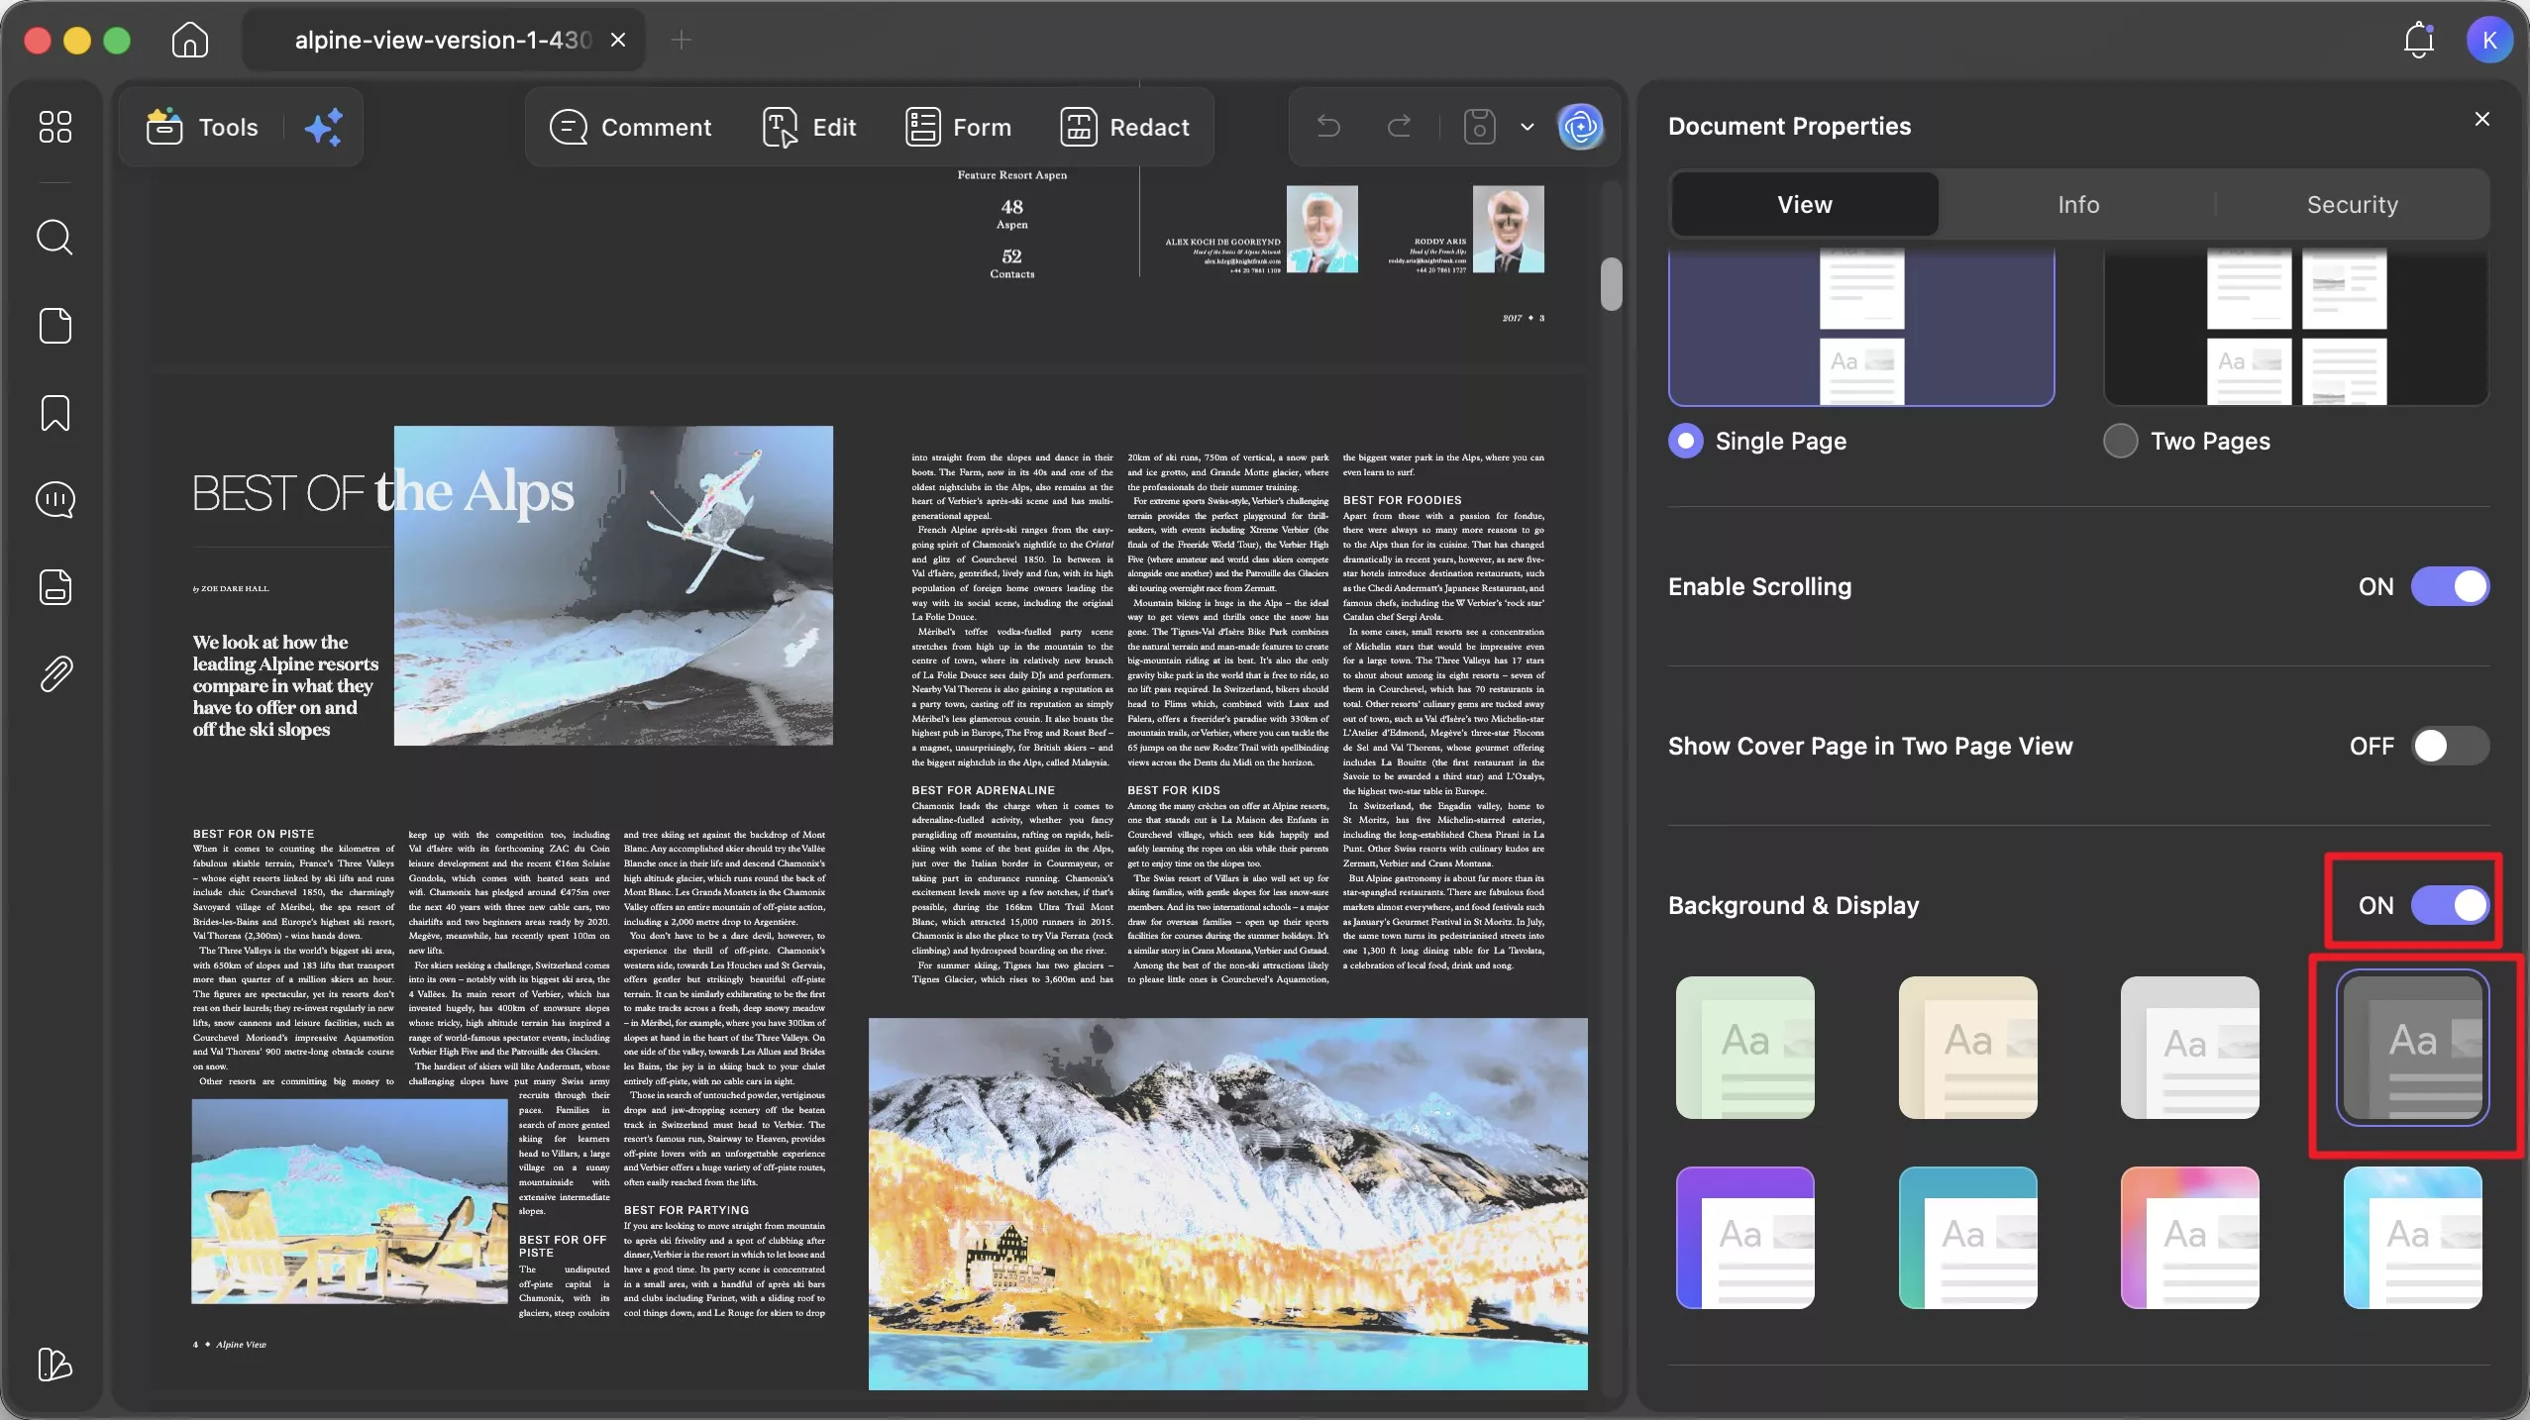Click the 'Enable Scrolling' label
This screenshot has height=1420, width=2530.
click(x=1759, y=586)
